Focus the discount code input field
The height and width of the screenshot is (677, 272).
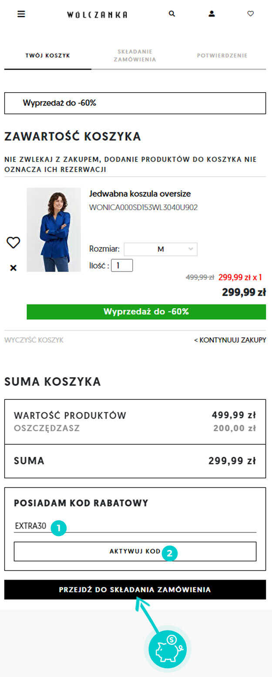[135, 526]
